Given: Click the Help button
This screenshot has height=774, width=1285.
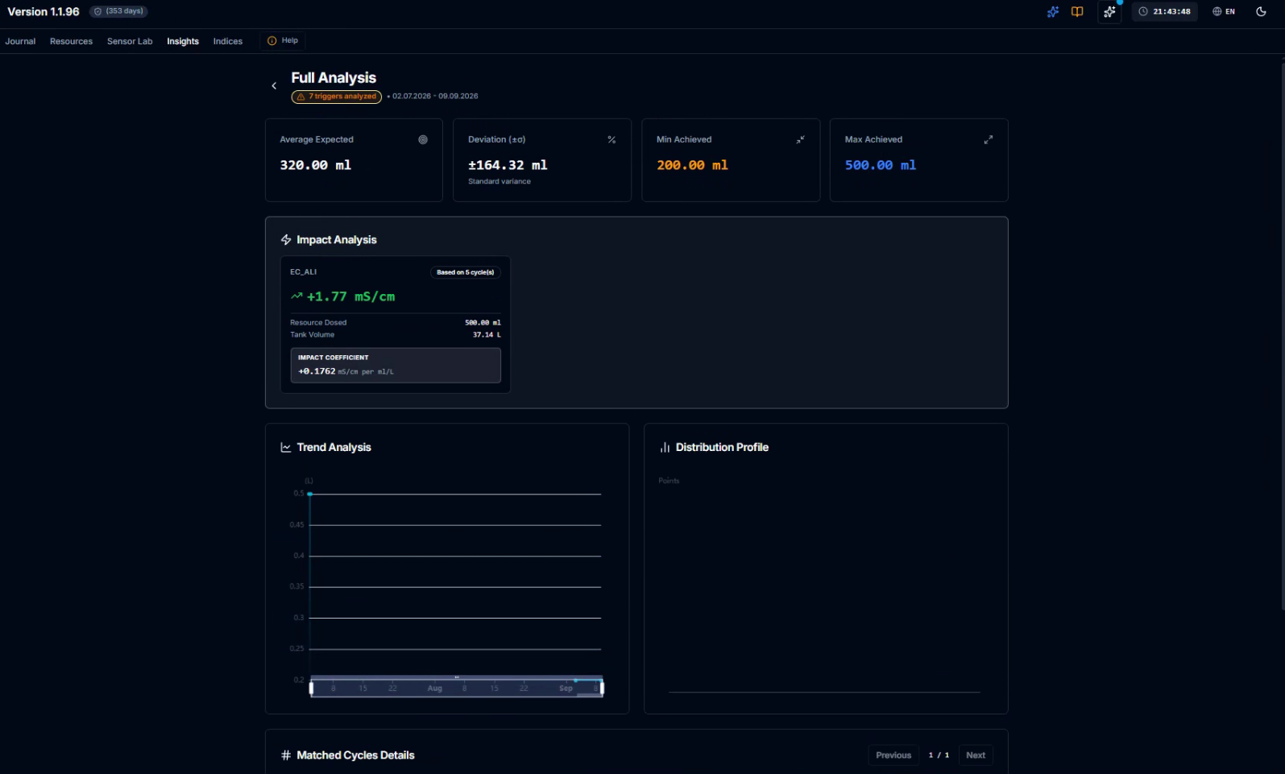Looking at the screenshot, I should pos(283,40).
